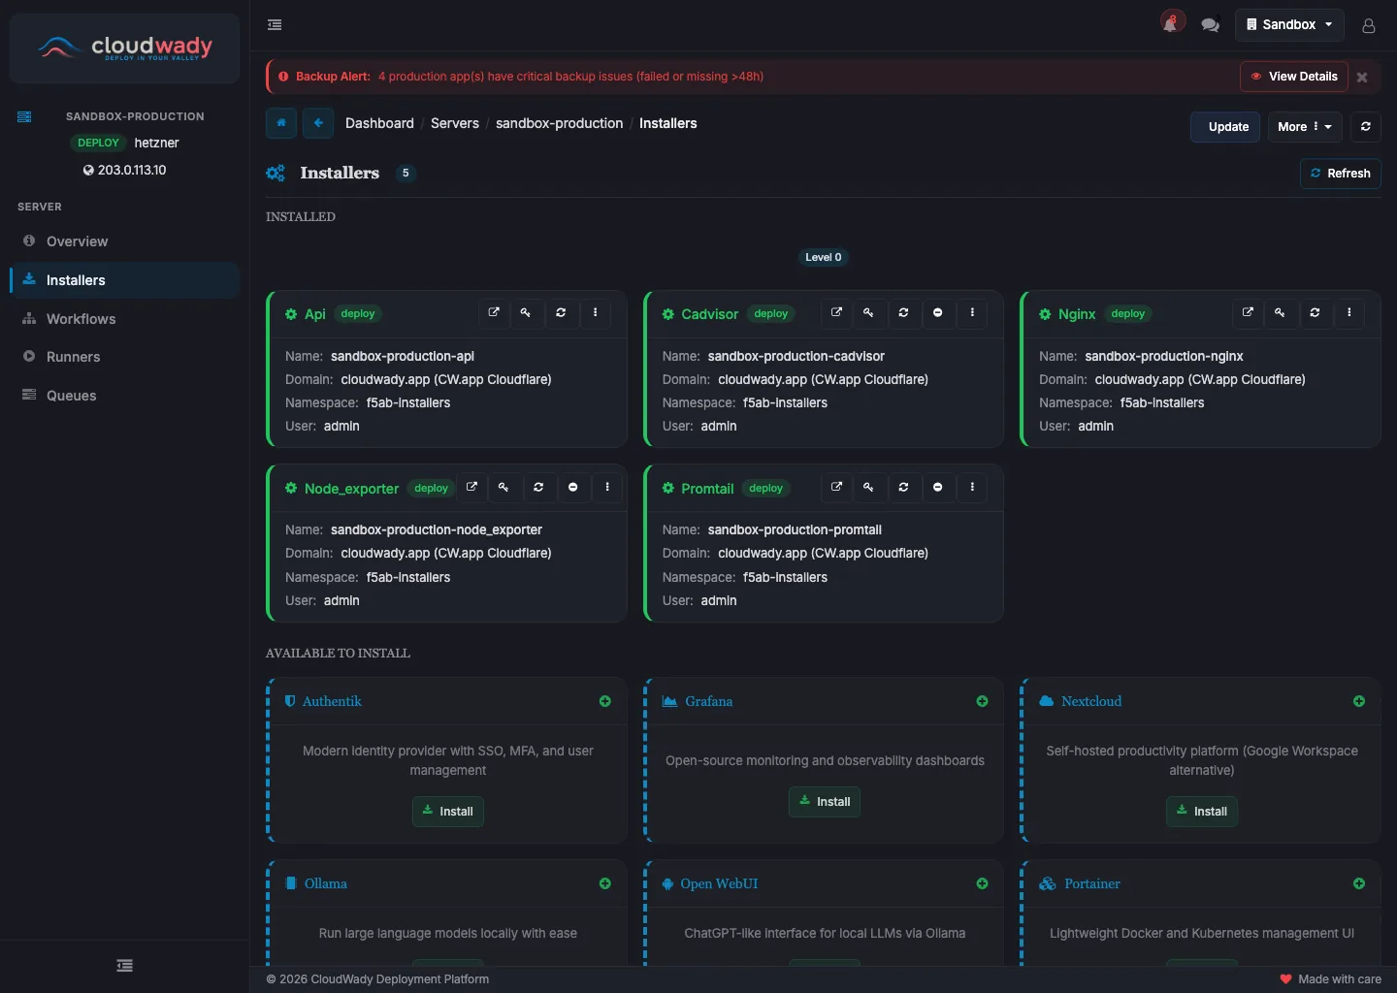Viewport: 1397px width, 993px height.
Task: Go to Dashboard breadcrumb
Action: 379,123
